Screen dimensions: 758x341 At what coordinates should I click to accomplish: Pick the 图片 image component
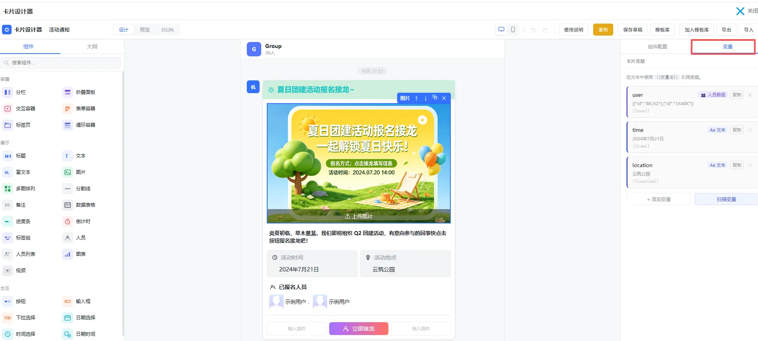click(74, 172)
